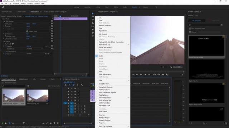The width and height of the screenshot is (229, 128).
Task: Toggle Linked Selection in the timeline
Action: pos(74,85)
